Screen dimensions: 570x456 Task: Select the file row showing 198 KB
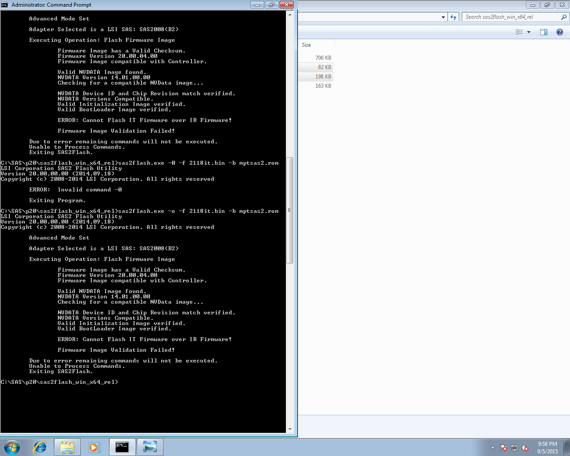click(316, 77)
